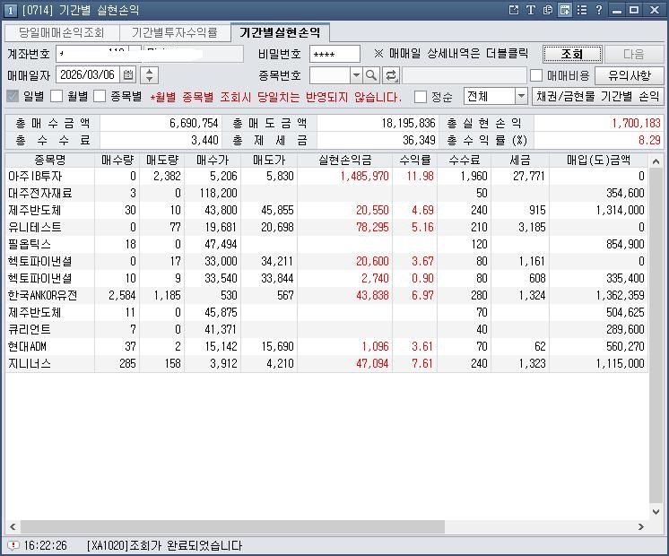Toggle the 일별 checkbox
669x556 pixels.
click(x=13, y=96)
